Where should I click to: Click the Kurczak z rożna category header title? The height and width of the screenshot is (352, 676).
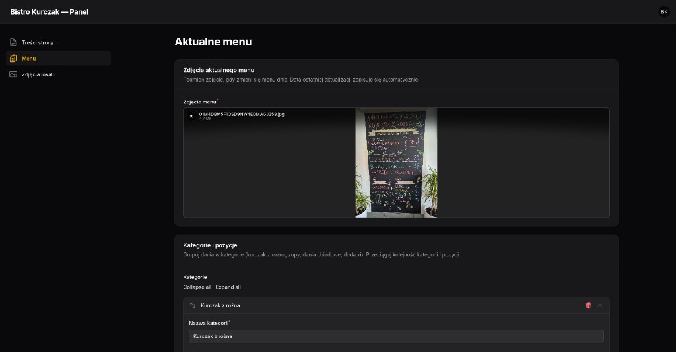[220, 305]
